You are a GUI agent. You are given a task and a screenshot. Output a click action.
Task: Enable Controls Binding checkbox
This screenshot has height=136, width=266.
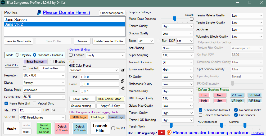pyautogui.click(x=71, y=55)
